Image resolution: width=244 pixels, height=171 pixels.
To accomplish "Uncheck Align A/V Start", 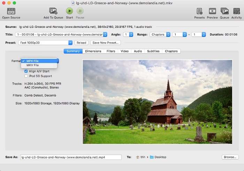I will [x=26, y=71].
